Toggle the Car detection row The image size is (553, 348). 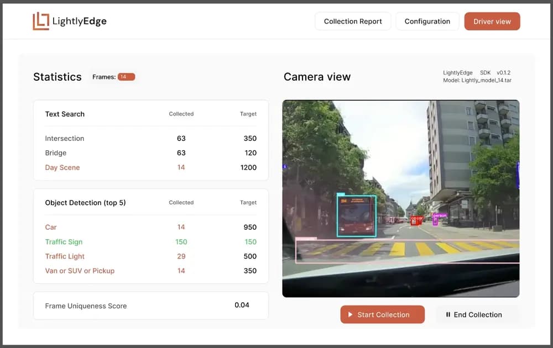pos(50,227)
